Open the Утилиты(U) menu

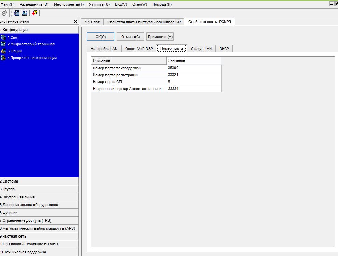tap(99, 4)
